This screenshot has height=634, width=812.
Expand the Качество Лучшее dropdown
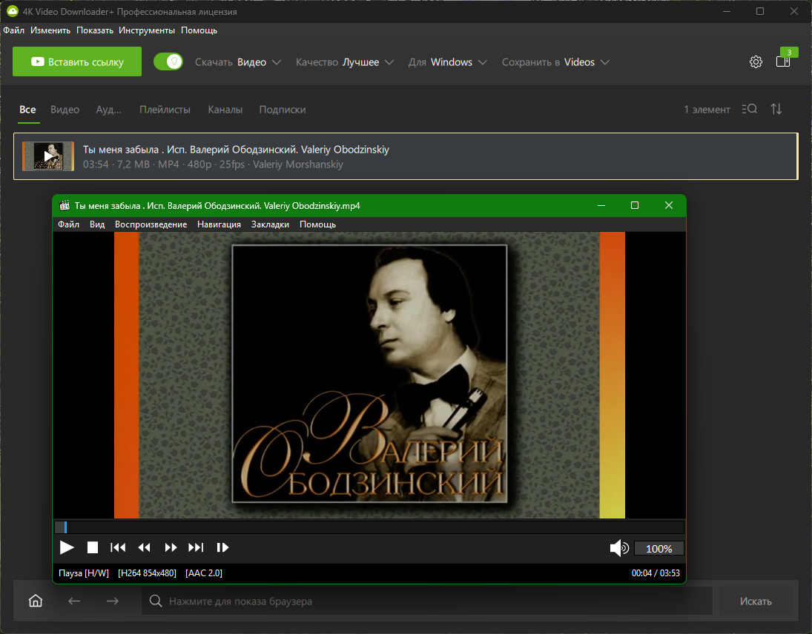(x=345, y=62)
